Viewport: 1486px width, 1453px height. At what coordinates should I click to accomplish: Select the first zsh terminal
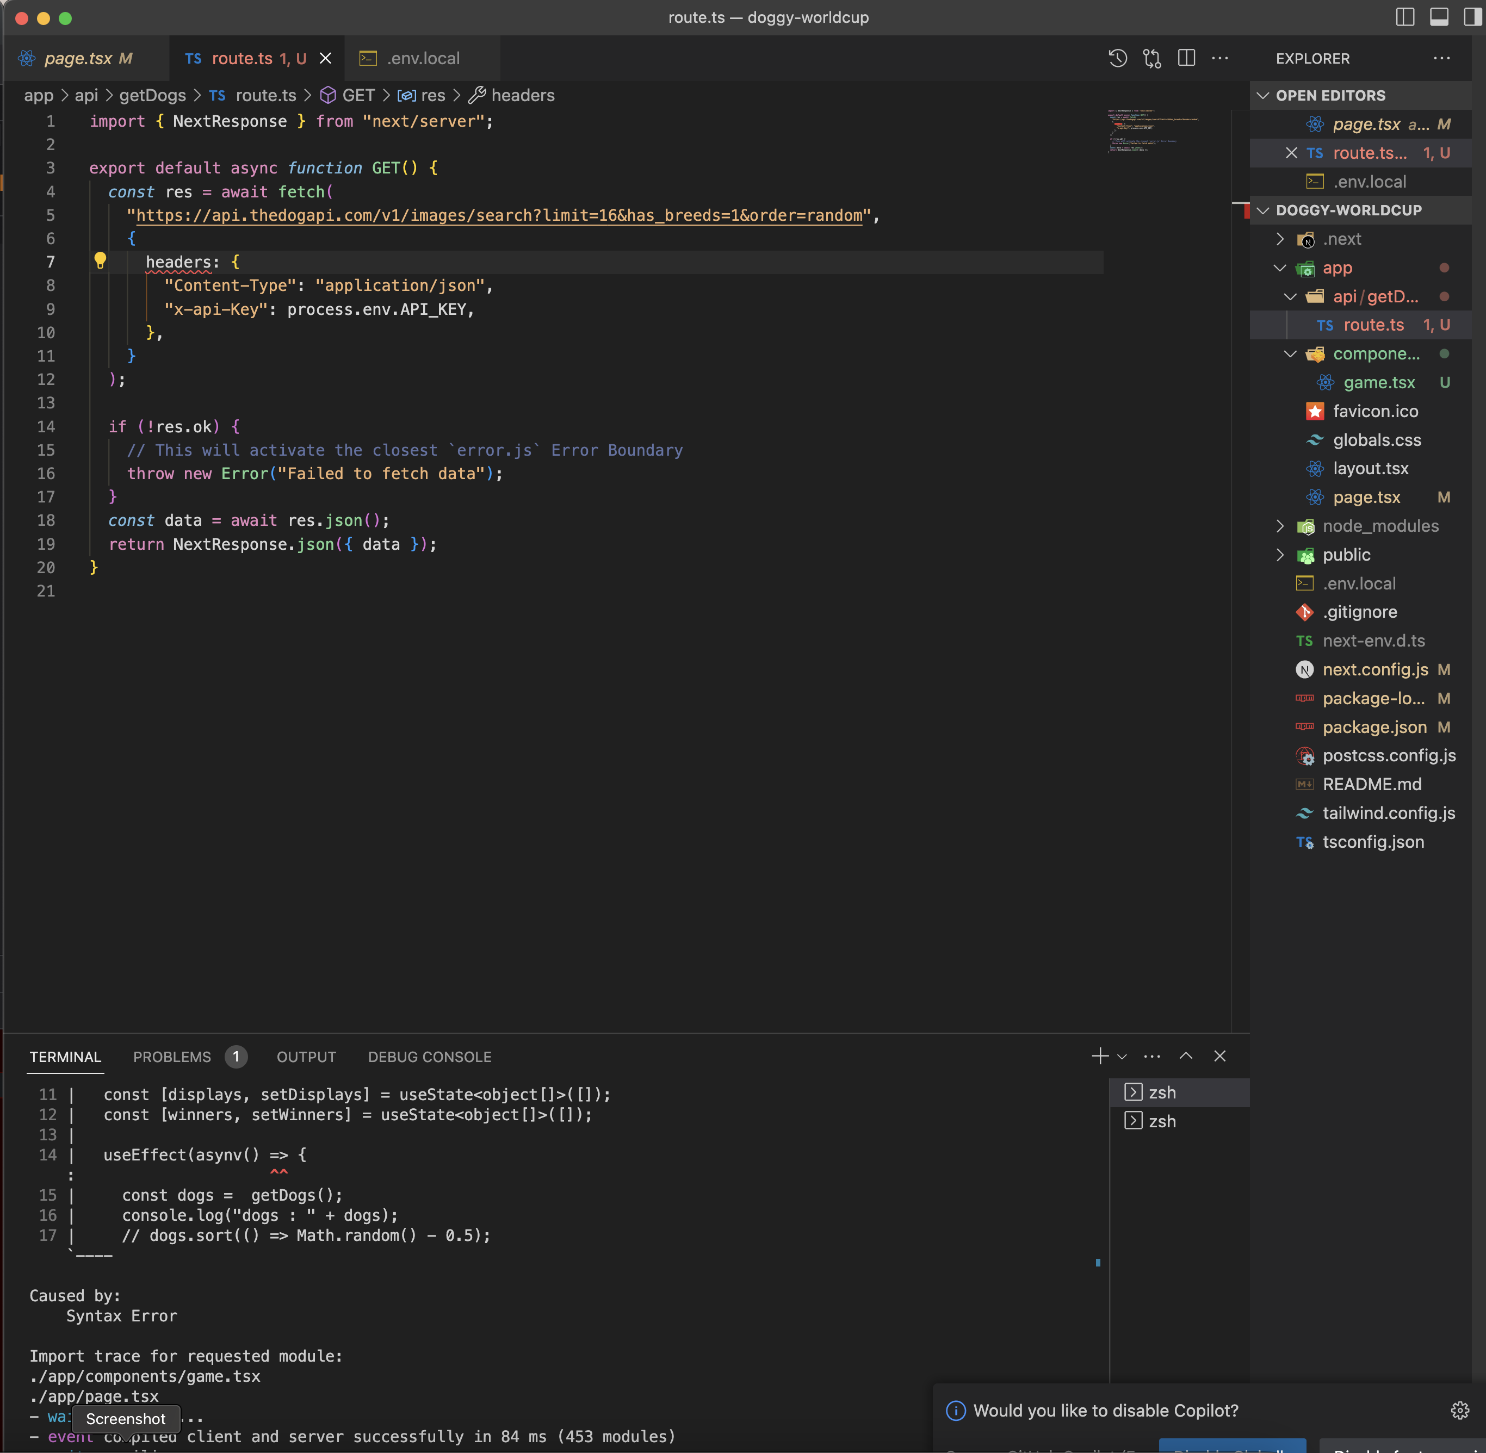tap(1179, 1093)
